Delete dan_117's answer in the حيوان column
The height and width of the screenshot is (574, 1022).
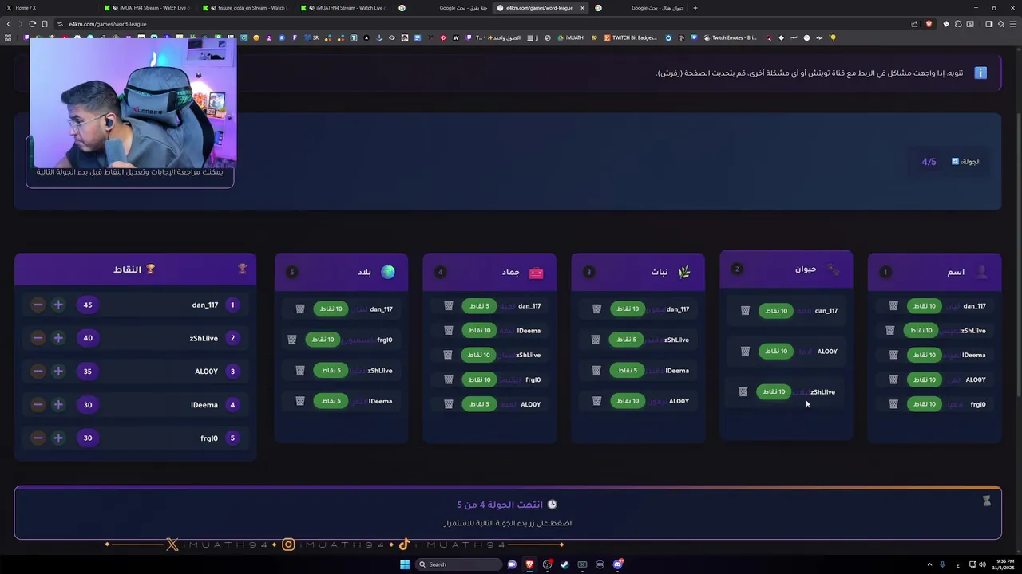[745, 311]
